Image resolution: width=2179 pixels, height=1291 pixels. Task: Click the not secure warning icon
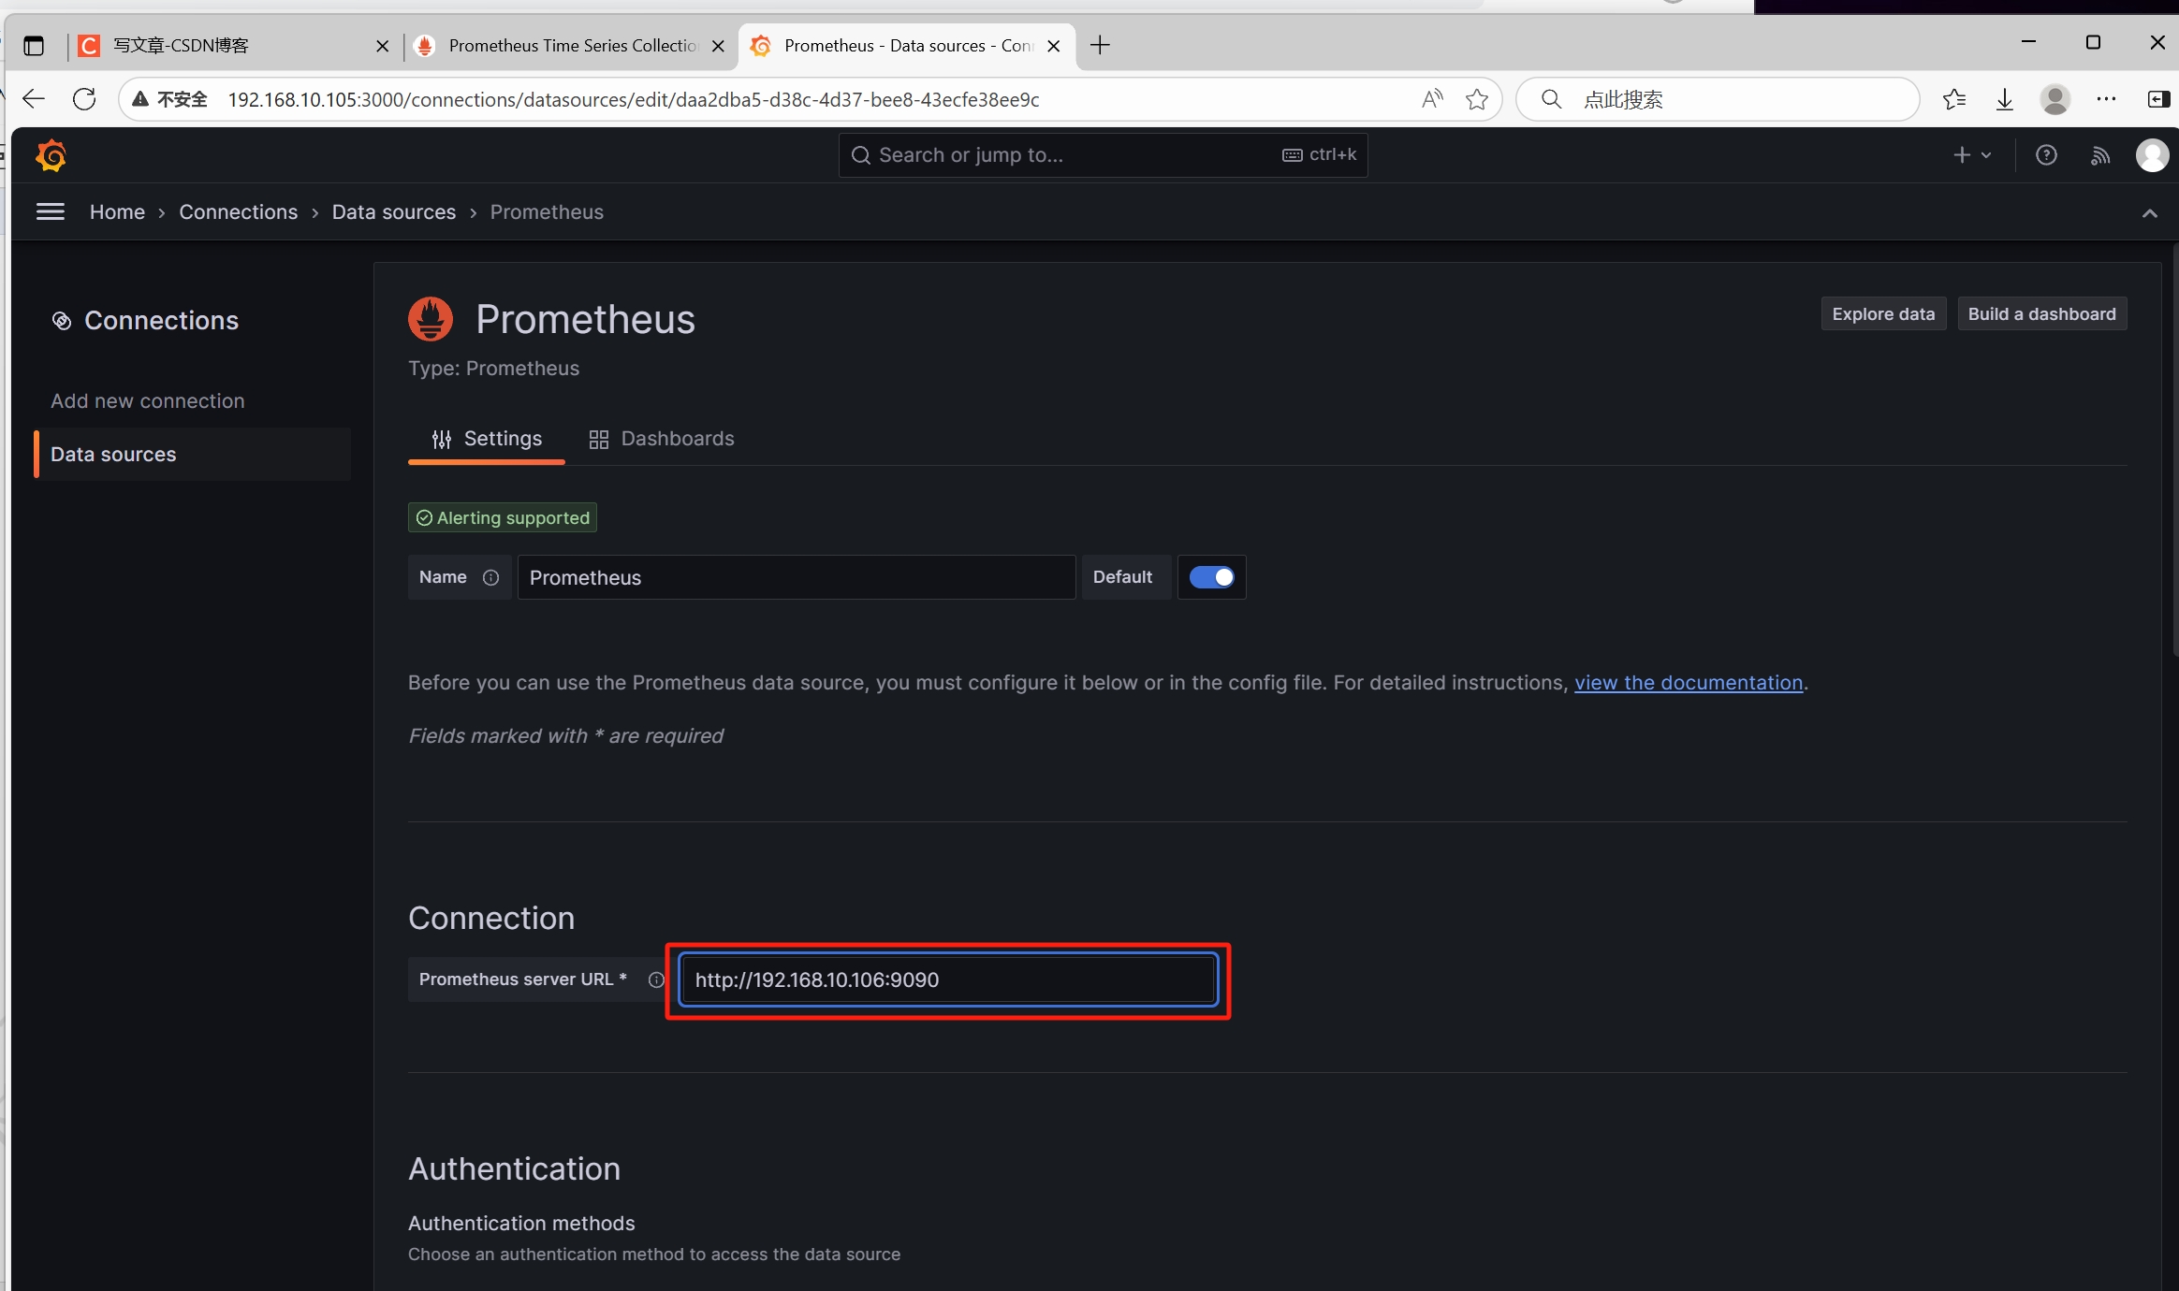click(x=140, y=99)
